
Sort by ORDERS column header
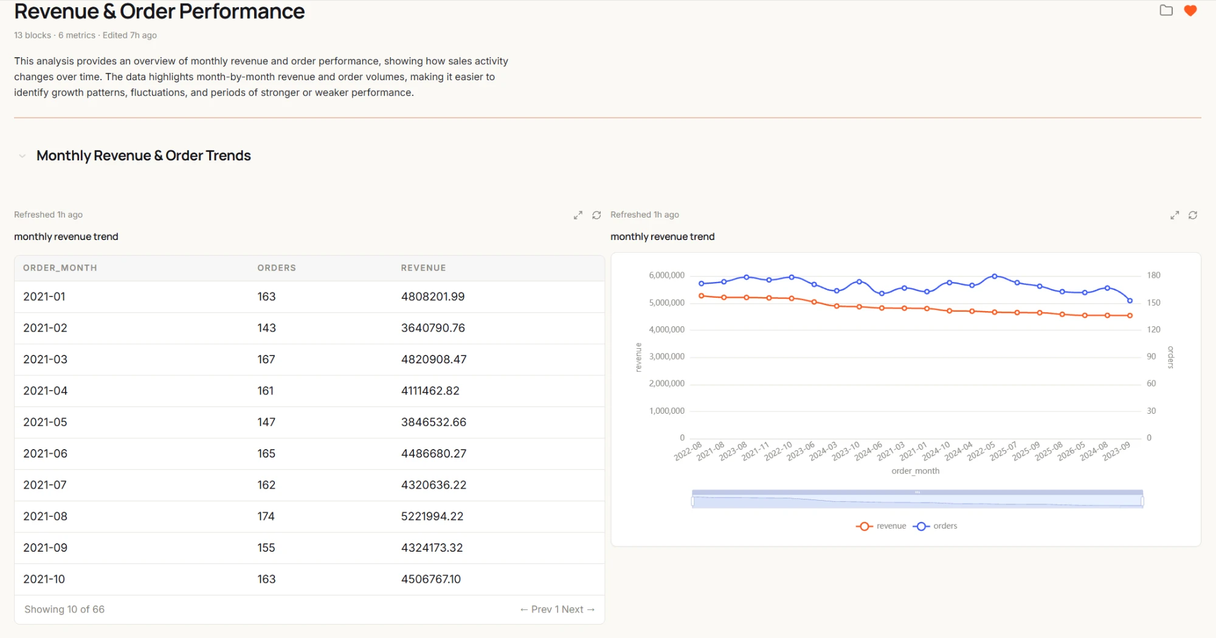click(277, 268)
